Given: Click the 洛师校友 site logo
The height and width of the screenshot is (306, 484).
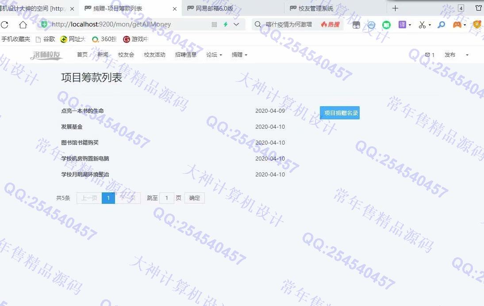Looking at the screenshot, I should click(x=46, y=55).
